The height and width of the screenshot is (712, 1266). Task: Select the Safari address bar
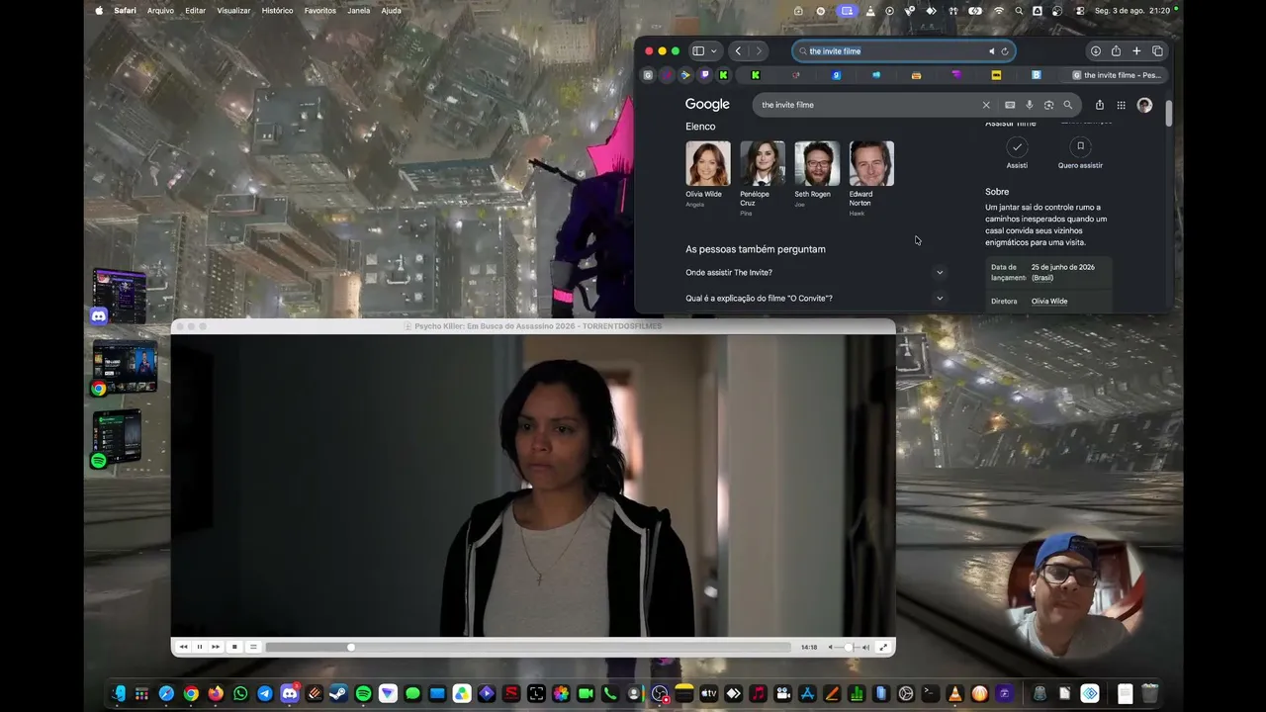[903, 51]
